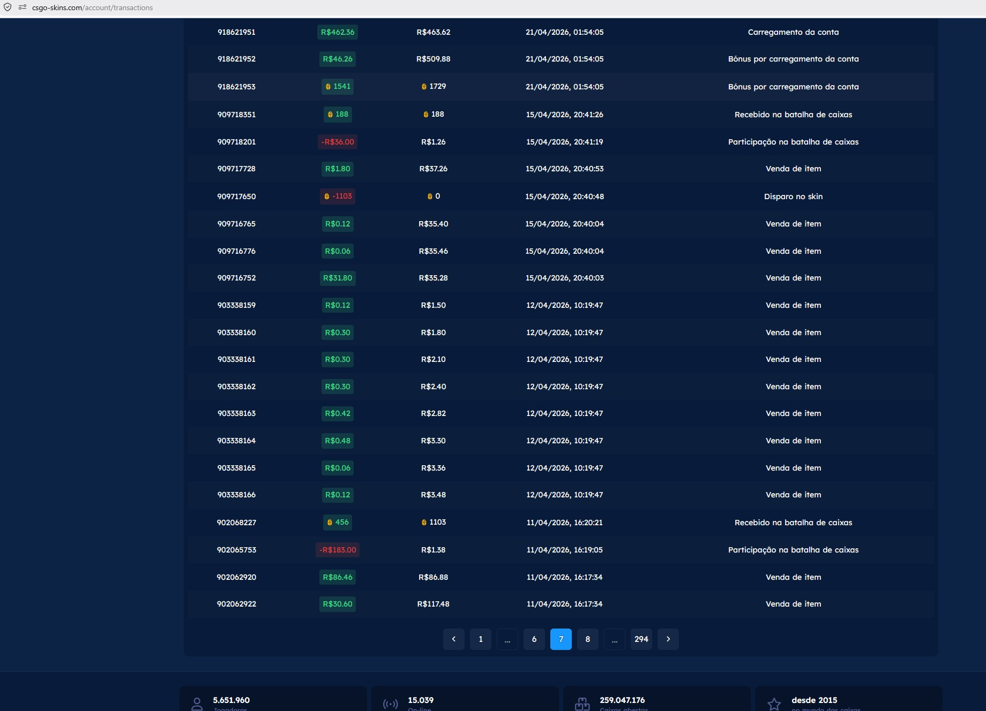
Task: Select transaction ID 903338159
Action: click(x=236, y=305)
